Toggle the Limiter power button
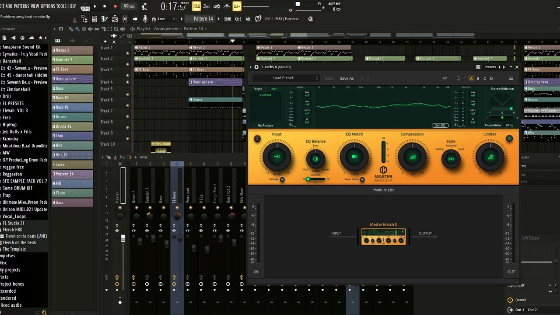Viewport: 560px width, 315px height. point(509,138)
